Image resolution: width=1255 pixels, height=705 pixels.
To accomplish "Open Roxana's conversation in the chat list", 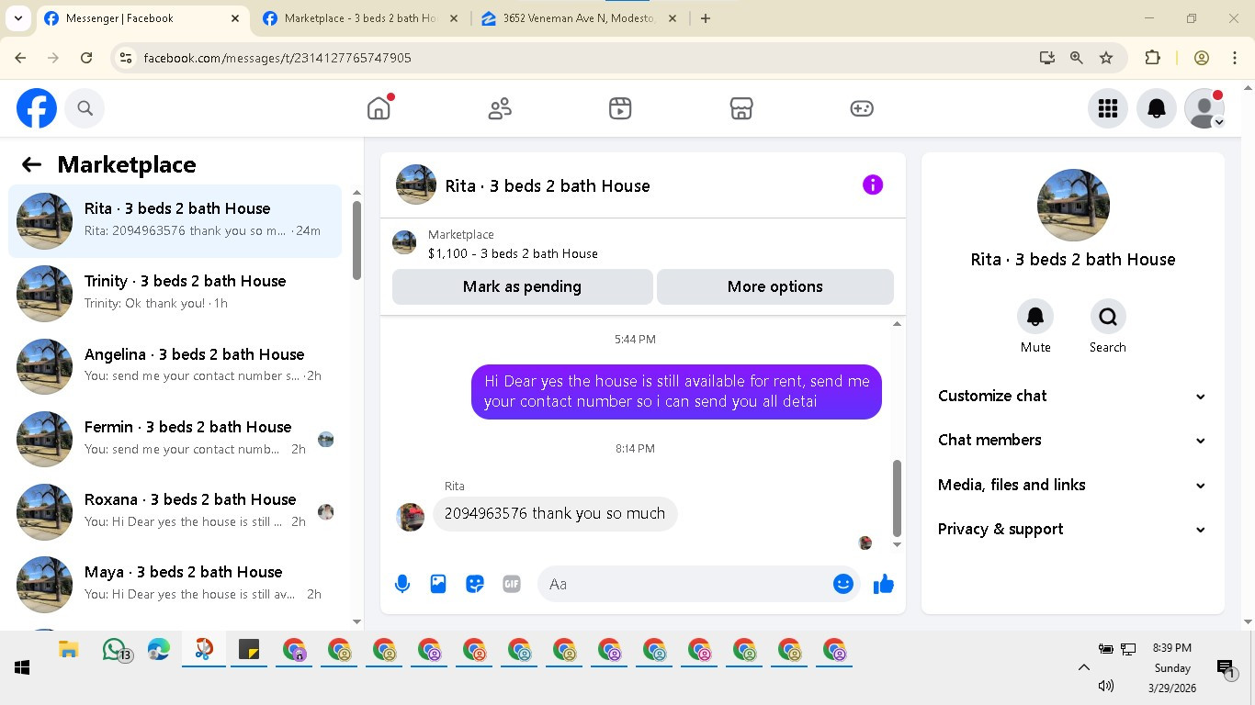I will pyautogui.click(x=175, y=511).
